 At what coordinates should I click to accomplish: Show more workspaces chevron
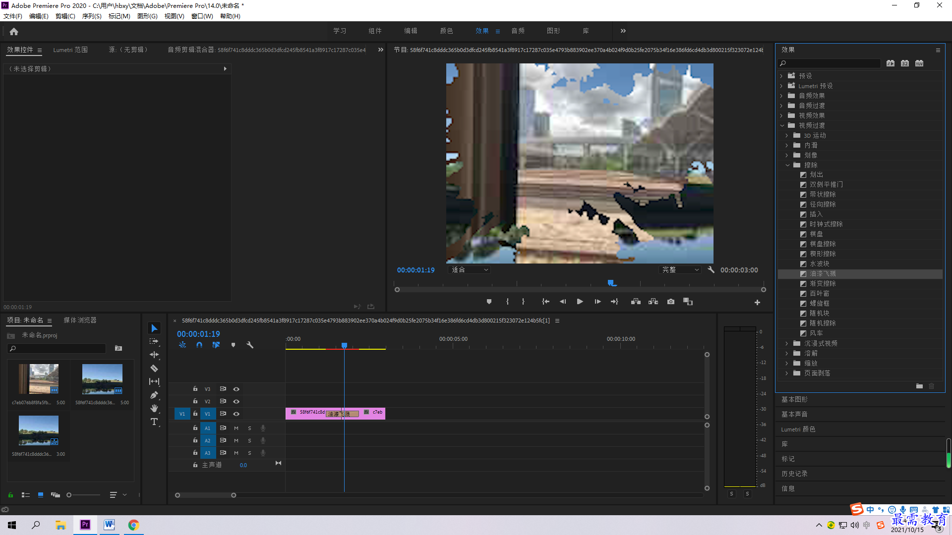(623, 31)
